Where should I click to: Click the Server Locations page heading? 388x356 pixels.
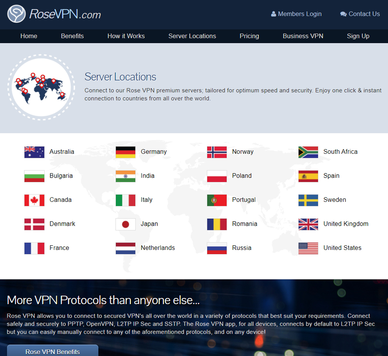tap(120, 77)
